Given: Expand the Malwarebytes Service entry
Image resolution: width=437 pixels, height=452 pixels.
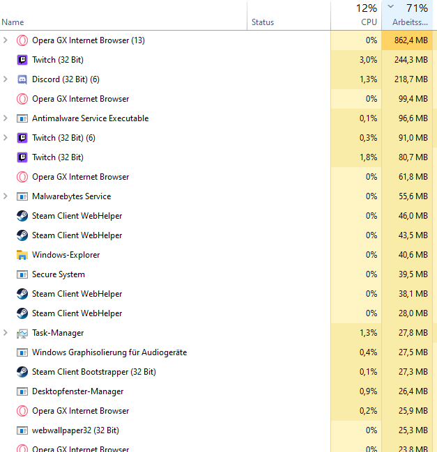Looking at the screenshot, I should [x=5, y=196].
